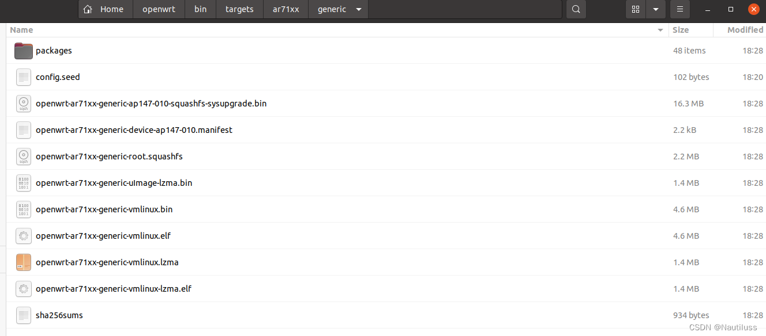Select openwrt-ar71xx-generic-root.squashfs
Viewport: 766px width, 336px height.
[x=109, y=156]
